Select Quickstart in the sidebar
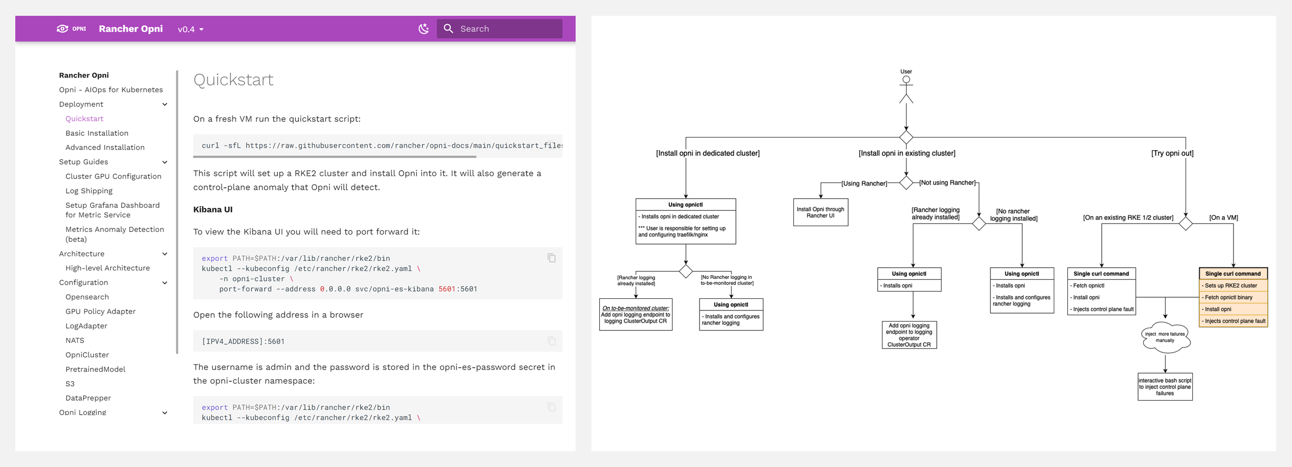 tap(84, 119)
